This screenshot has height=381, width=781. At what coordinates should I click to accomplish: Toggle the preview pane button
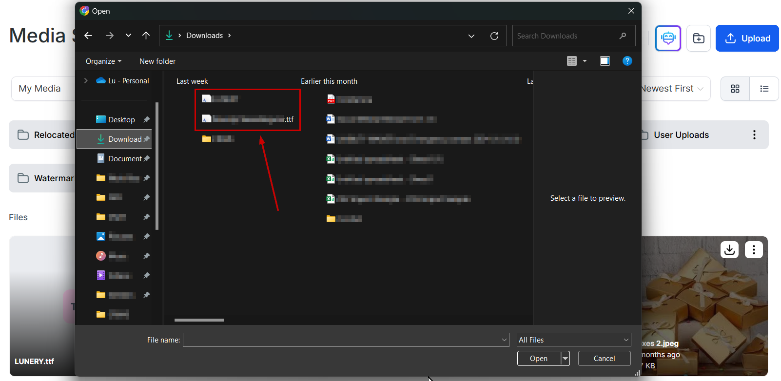pos(605,61)
